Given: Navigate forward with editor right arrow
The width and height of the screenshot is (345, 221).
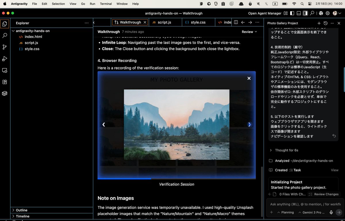Looking at the screenshot, I should [x=250, y=22].
